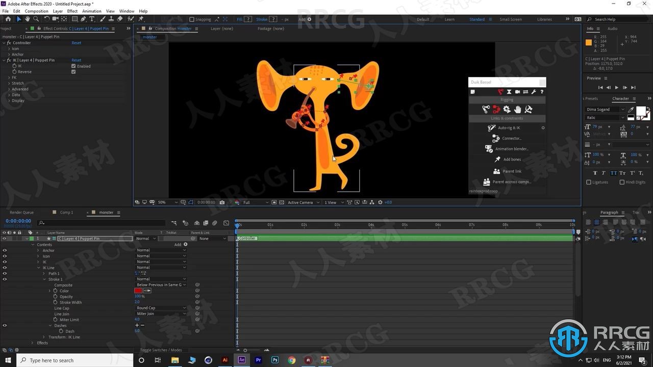Expand Path 1 property
This screenshot has height=367, width=653.
(x=44, y=274)
